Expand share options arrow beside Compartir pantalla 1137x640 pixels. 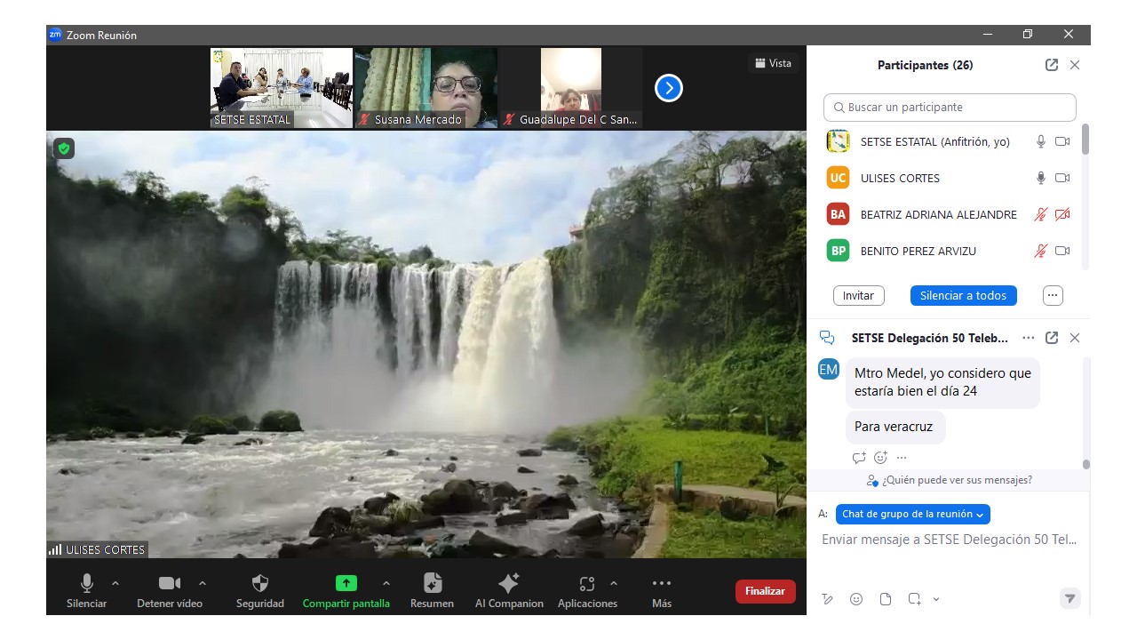386,583
